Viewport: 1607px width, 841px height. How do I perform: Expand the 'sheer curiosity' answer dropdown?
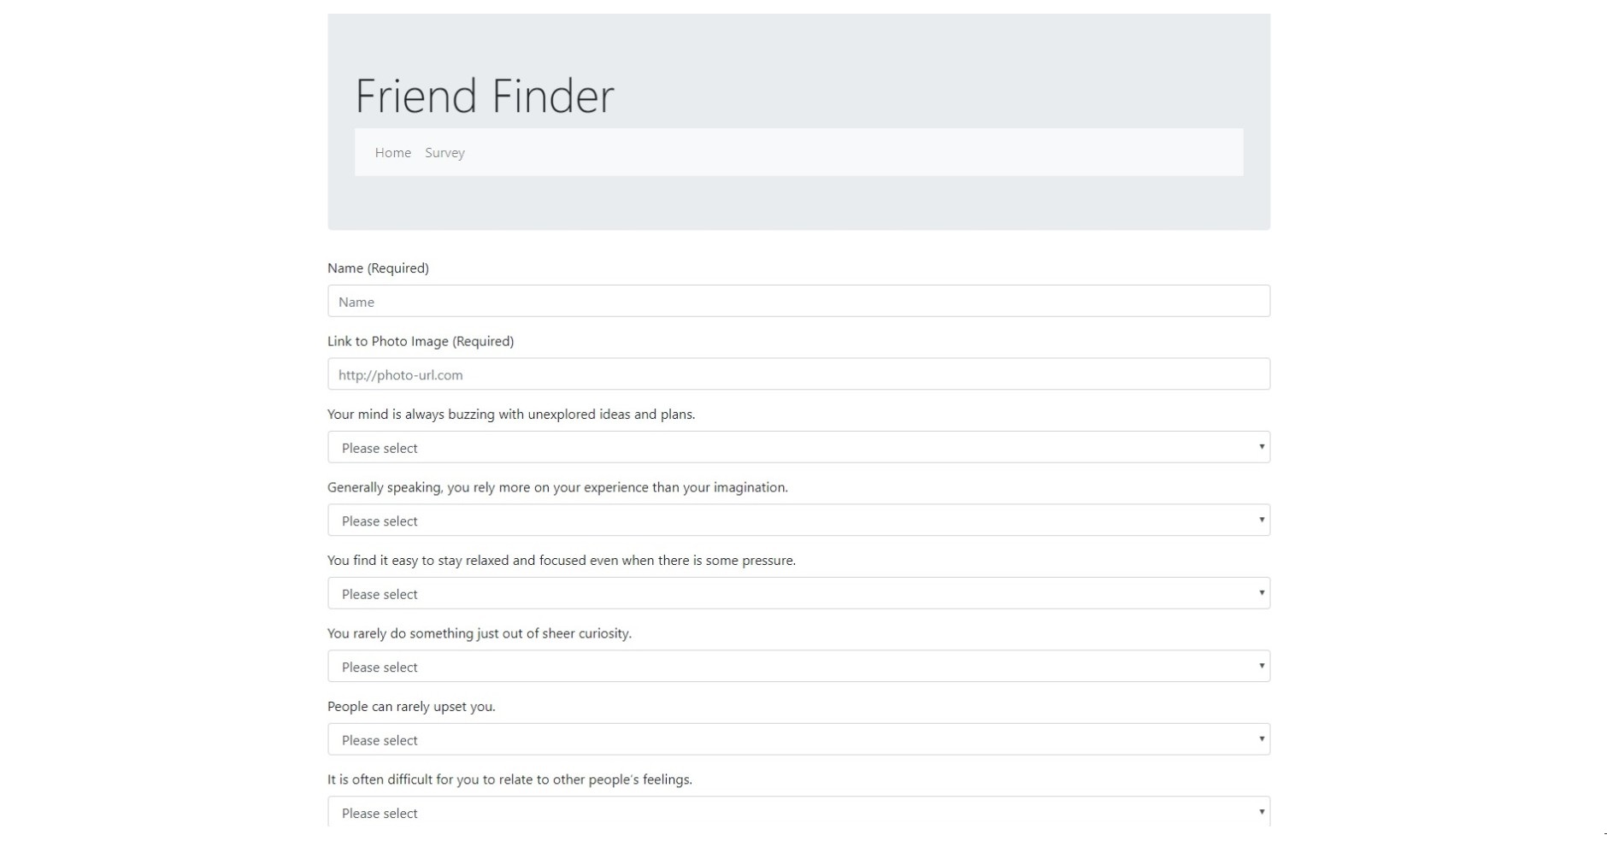pos(798,667)
